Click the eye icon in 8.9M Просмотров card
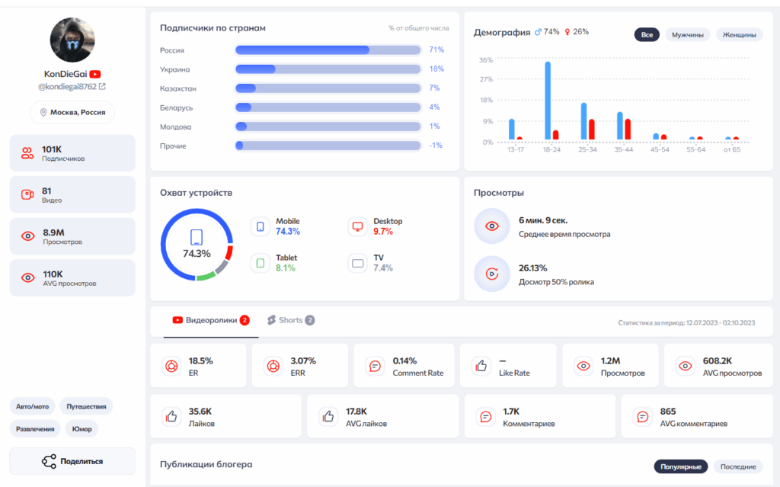Screen dimensions: 780x487 pos(27,236)
